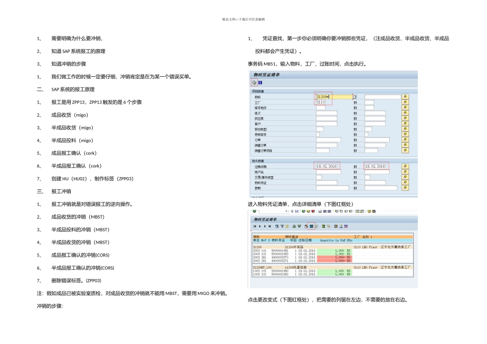Screen dimensions: 487x344
Task: Click the text line '删除错误标签。(ZPP03)'
Action: pos(76,281)
